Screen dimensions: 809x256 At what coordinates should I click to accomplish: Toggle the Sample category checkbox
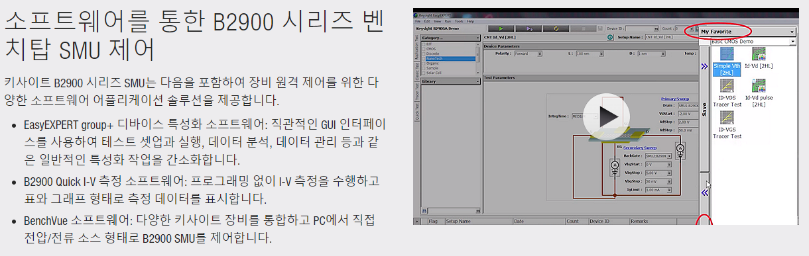[424, 68]
